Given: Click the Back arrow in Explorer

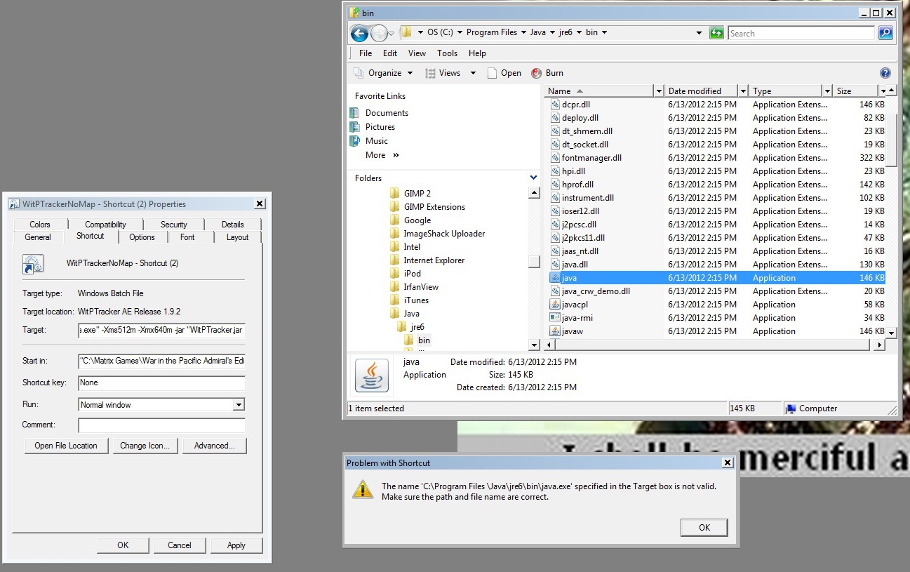Looking at the screenshot, I should [x=359, y=33].
